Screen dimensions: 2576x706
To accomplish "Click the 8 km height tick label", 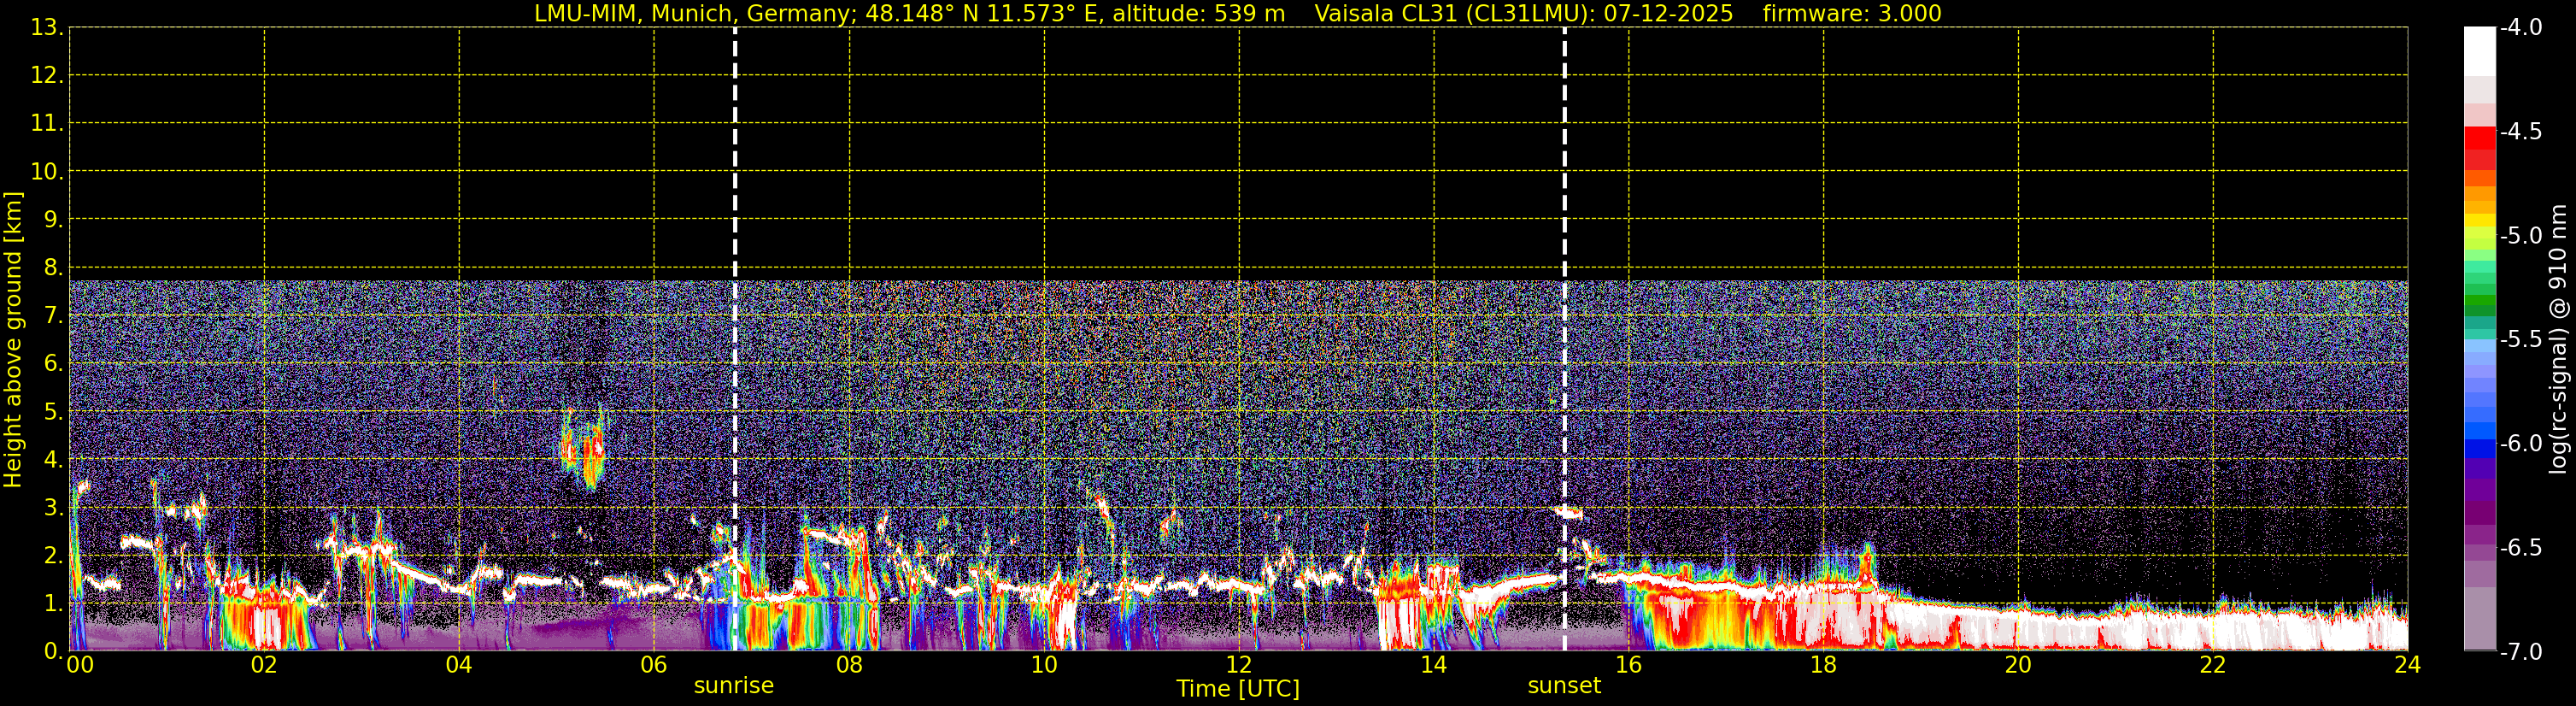I will pos(52,267).
